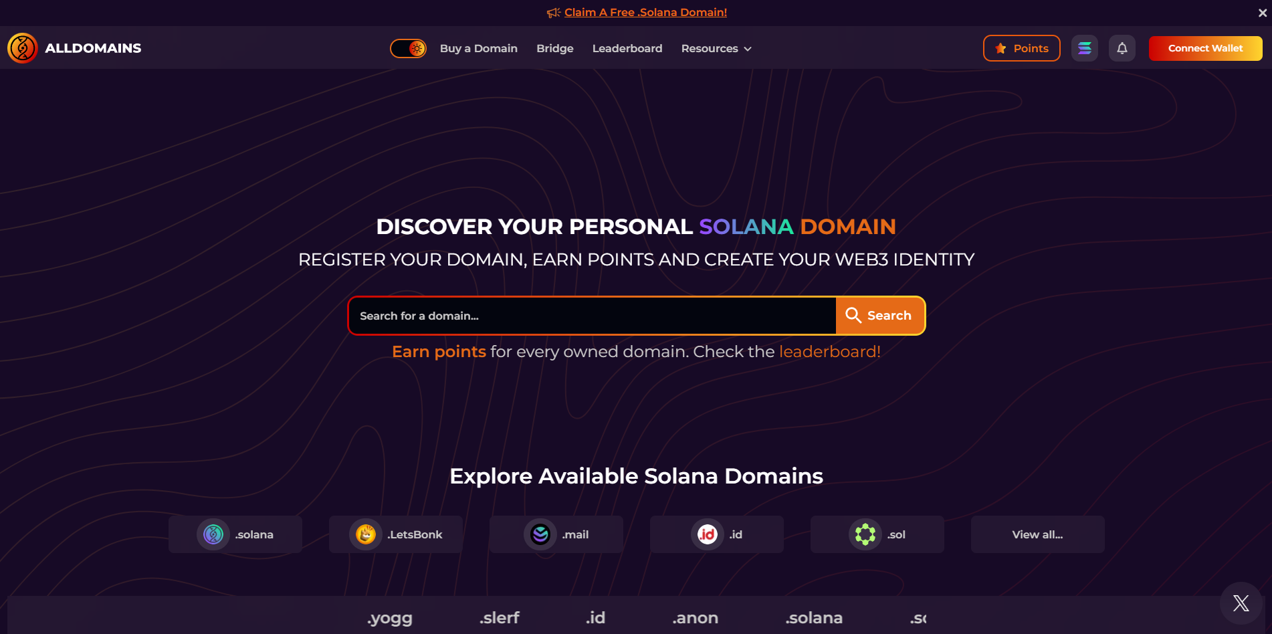Dismiss the top announcement banner

point(1262,13)
